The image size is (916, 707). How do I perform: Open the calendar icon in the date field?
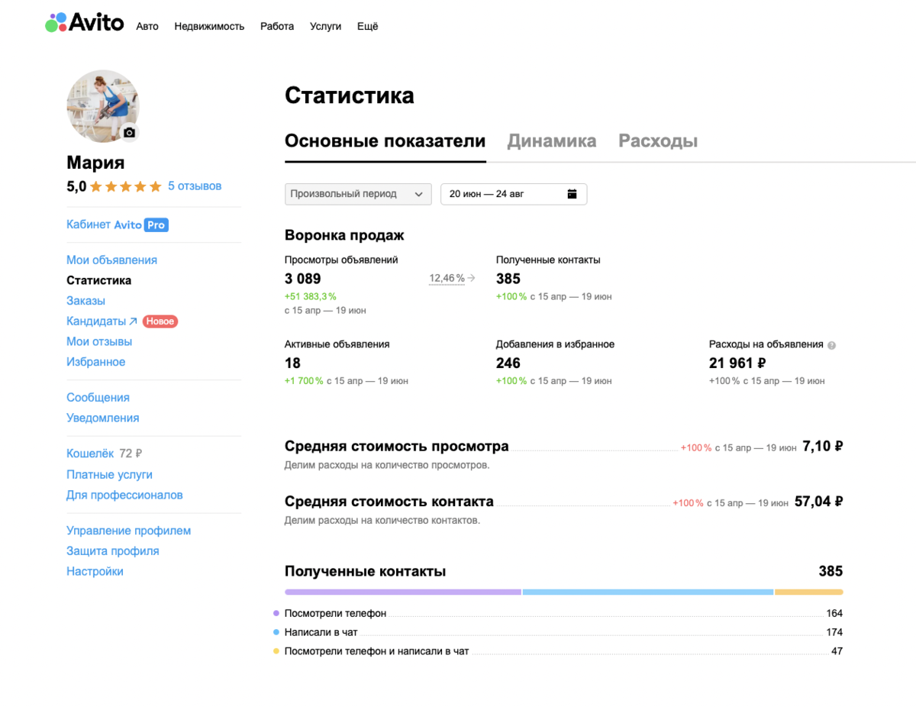click(x=572, y=194)
